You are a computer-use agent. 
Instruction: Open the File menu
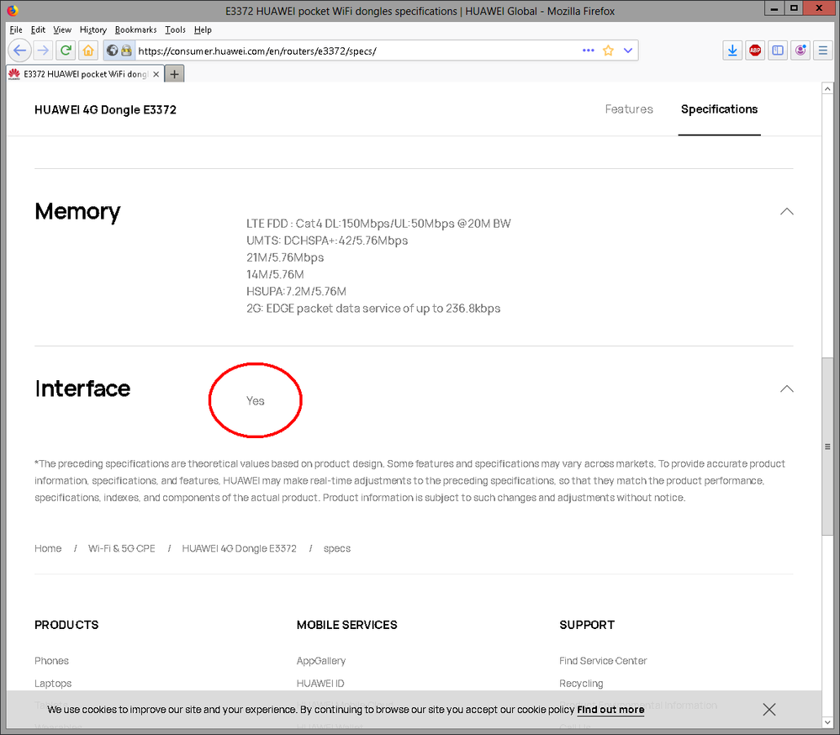16,29
